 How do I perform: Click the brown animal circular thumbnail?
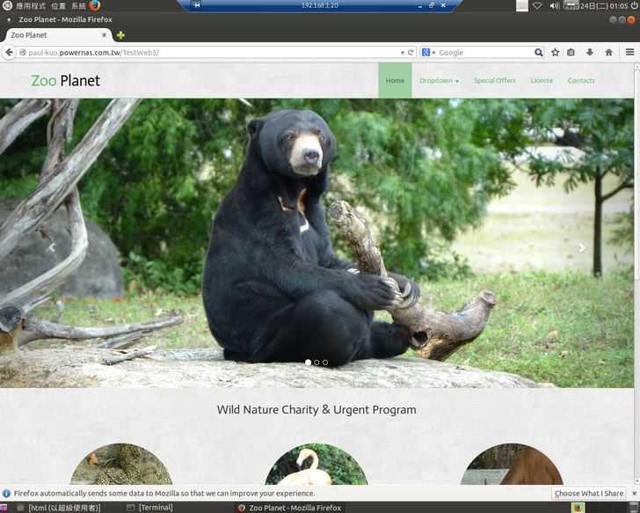[x=512, y=464]
